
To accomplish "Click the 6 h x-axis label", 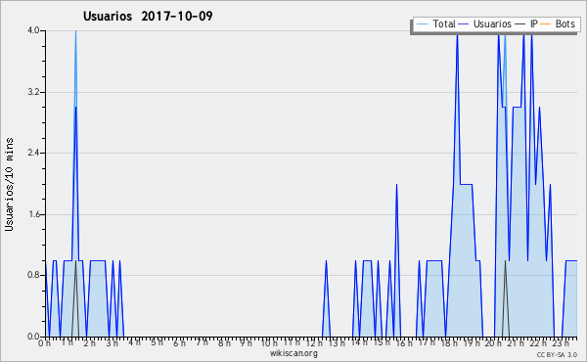I will coord(179,342).
